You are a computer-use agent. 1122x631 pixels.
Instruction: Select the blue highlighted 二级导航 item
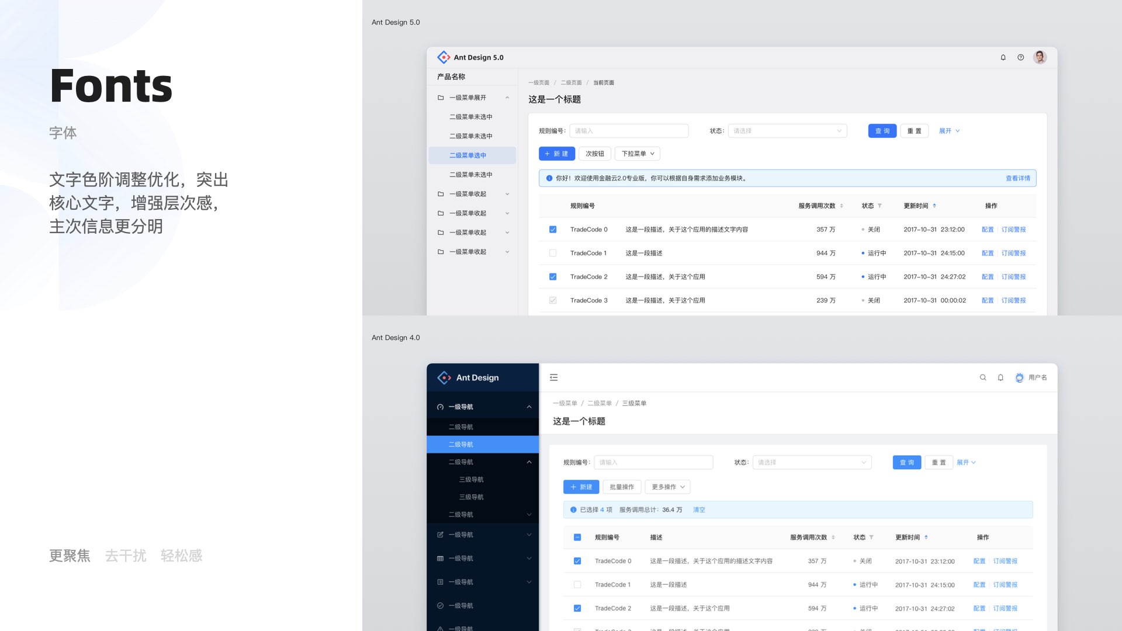483,445
